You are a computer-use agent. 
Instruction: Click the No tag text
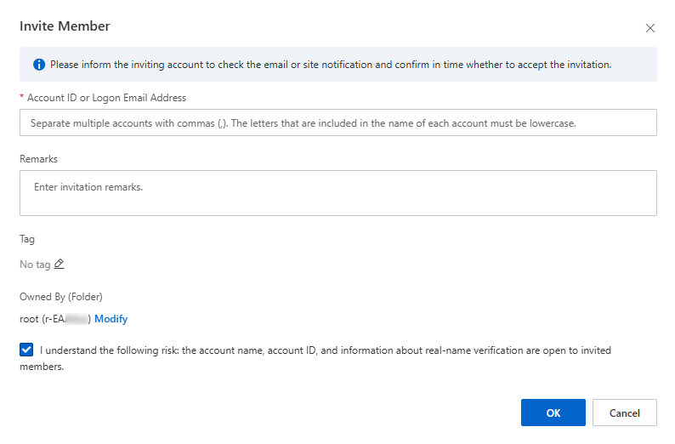coord(35,265)
